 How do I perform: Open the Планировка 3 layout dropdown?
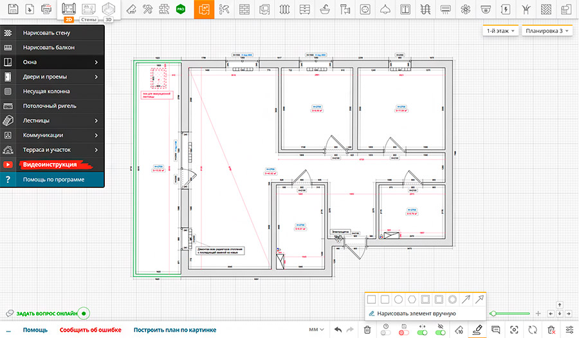click(x=547, y=31)
